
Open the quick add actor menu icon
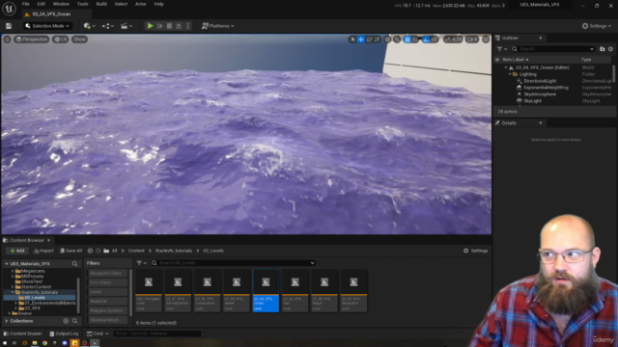tap(90, 26)
